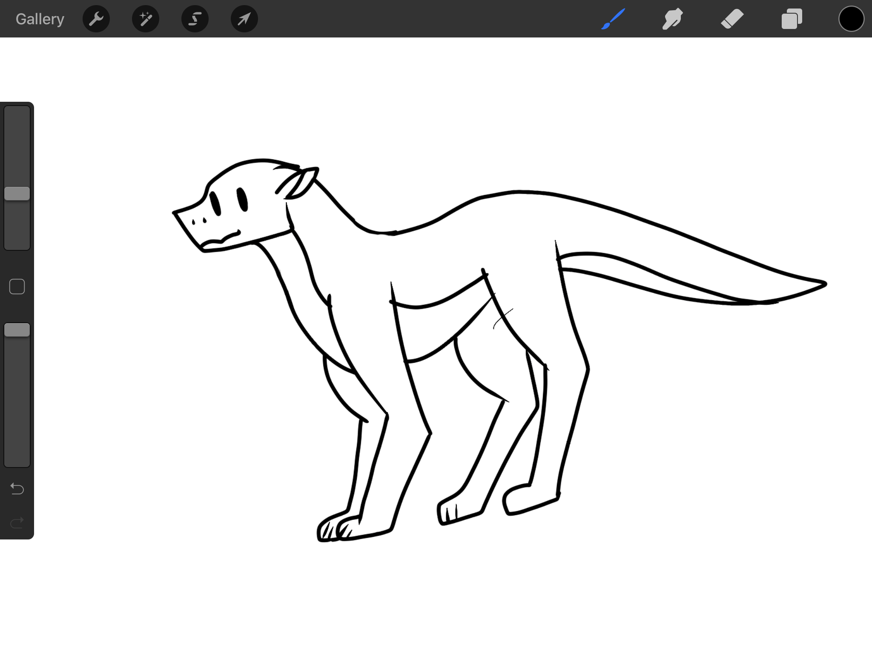Screen dimensions: 872x654
Task: Open the Adjustments magic wand menu
Action: coord(146,19)
